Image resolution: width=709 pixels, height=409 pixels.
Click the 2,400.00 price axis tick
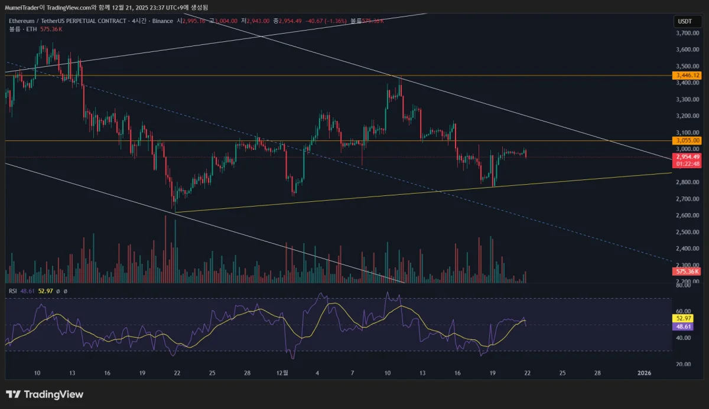[x=687, y=248]
